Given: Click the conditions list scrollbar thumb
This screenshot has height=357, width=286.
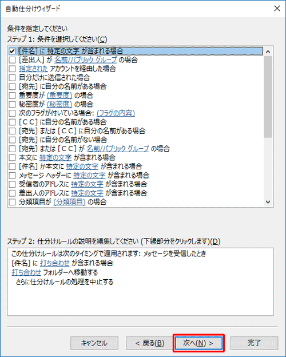Looking at the screenshot, I should click(x=268, y=97).
